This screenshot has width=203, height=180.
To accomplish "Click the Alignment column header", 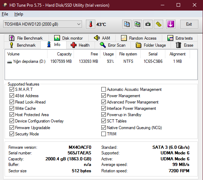I will point(178,54).
